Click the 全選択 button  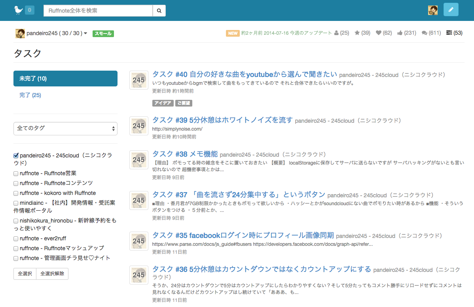tap(25, 273)
